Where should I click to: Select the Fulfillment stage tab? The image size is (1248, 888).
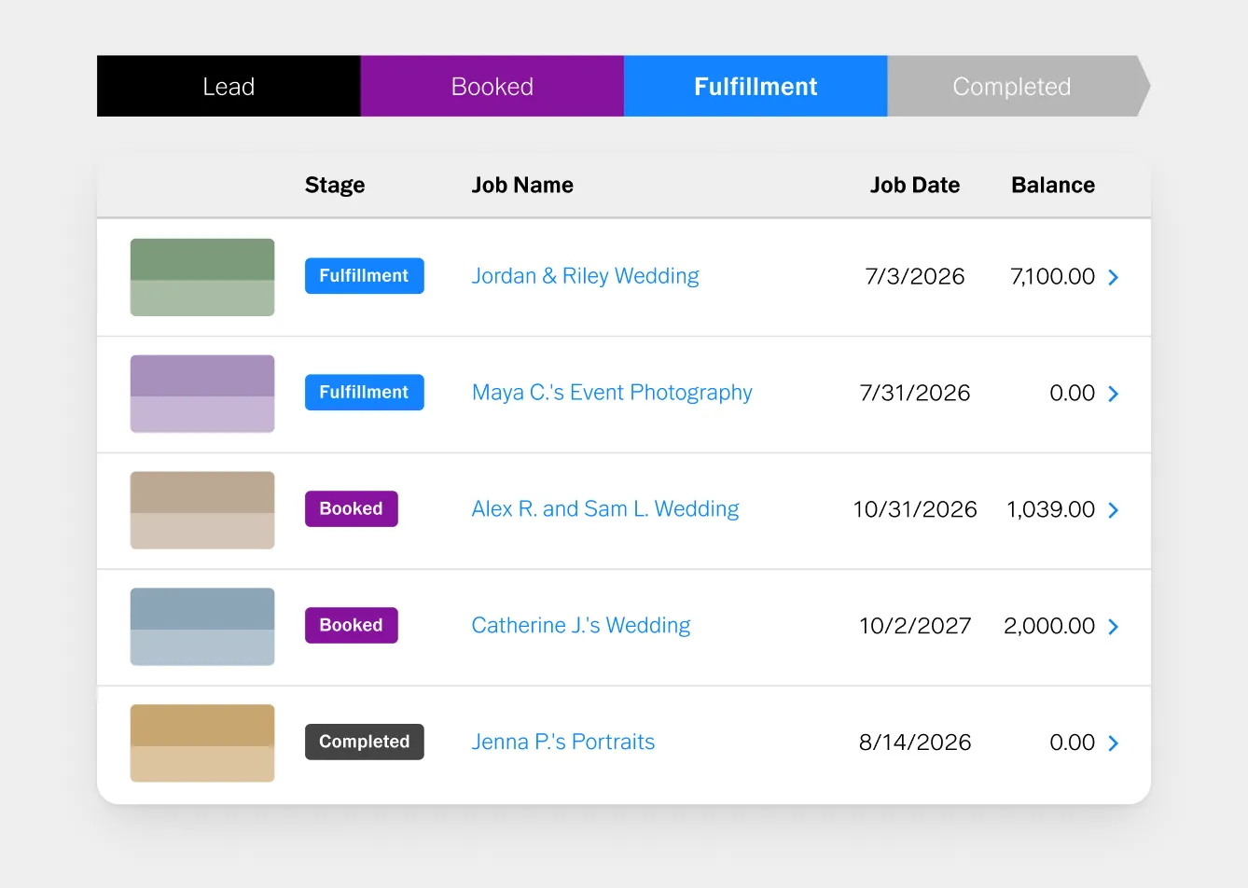tap(756, 86)
